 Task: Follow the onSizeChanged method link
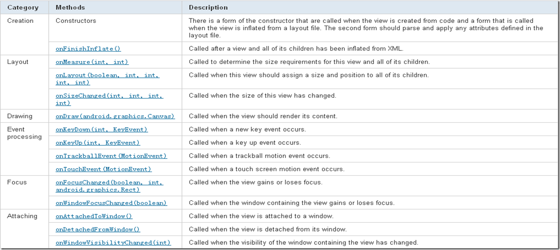click(x=109, y=99)
